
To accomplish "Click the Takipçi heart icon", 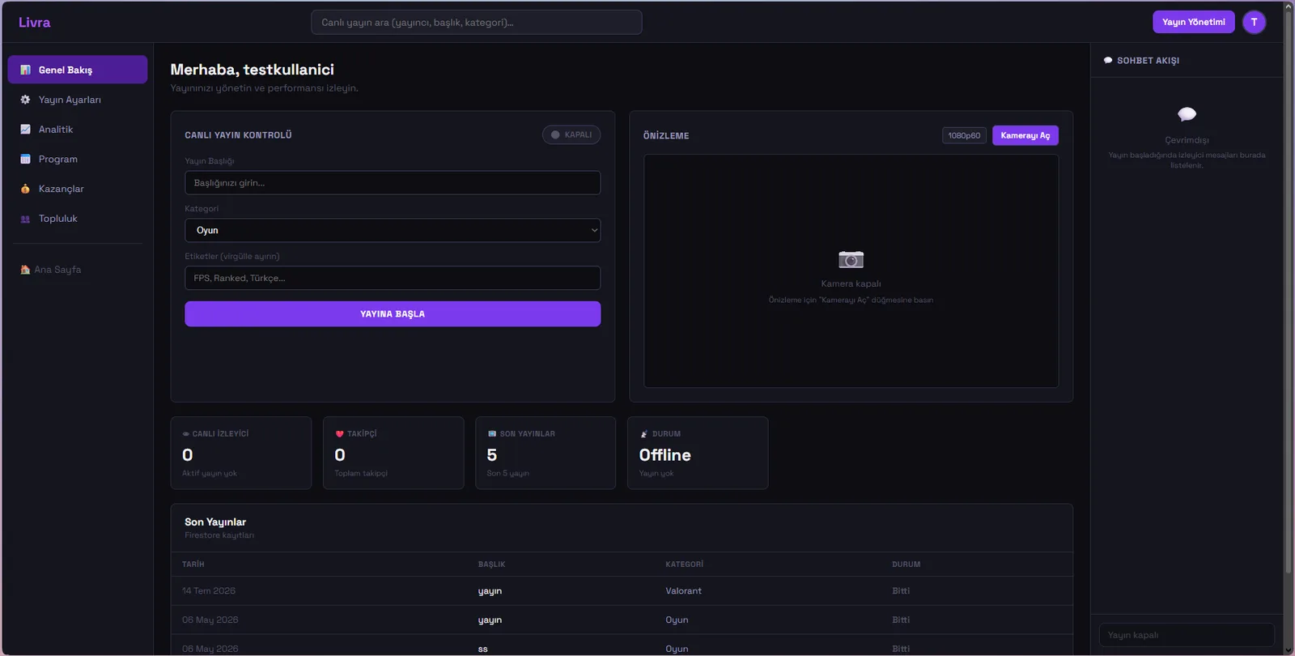I will (339, 434).
